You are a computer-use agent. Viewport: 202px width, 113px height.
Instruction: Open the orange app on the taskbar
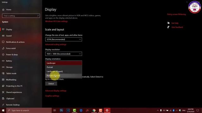point(101,110)
